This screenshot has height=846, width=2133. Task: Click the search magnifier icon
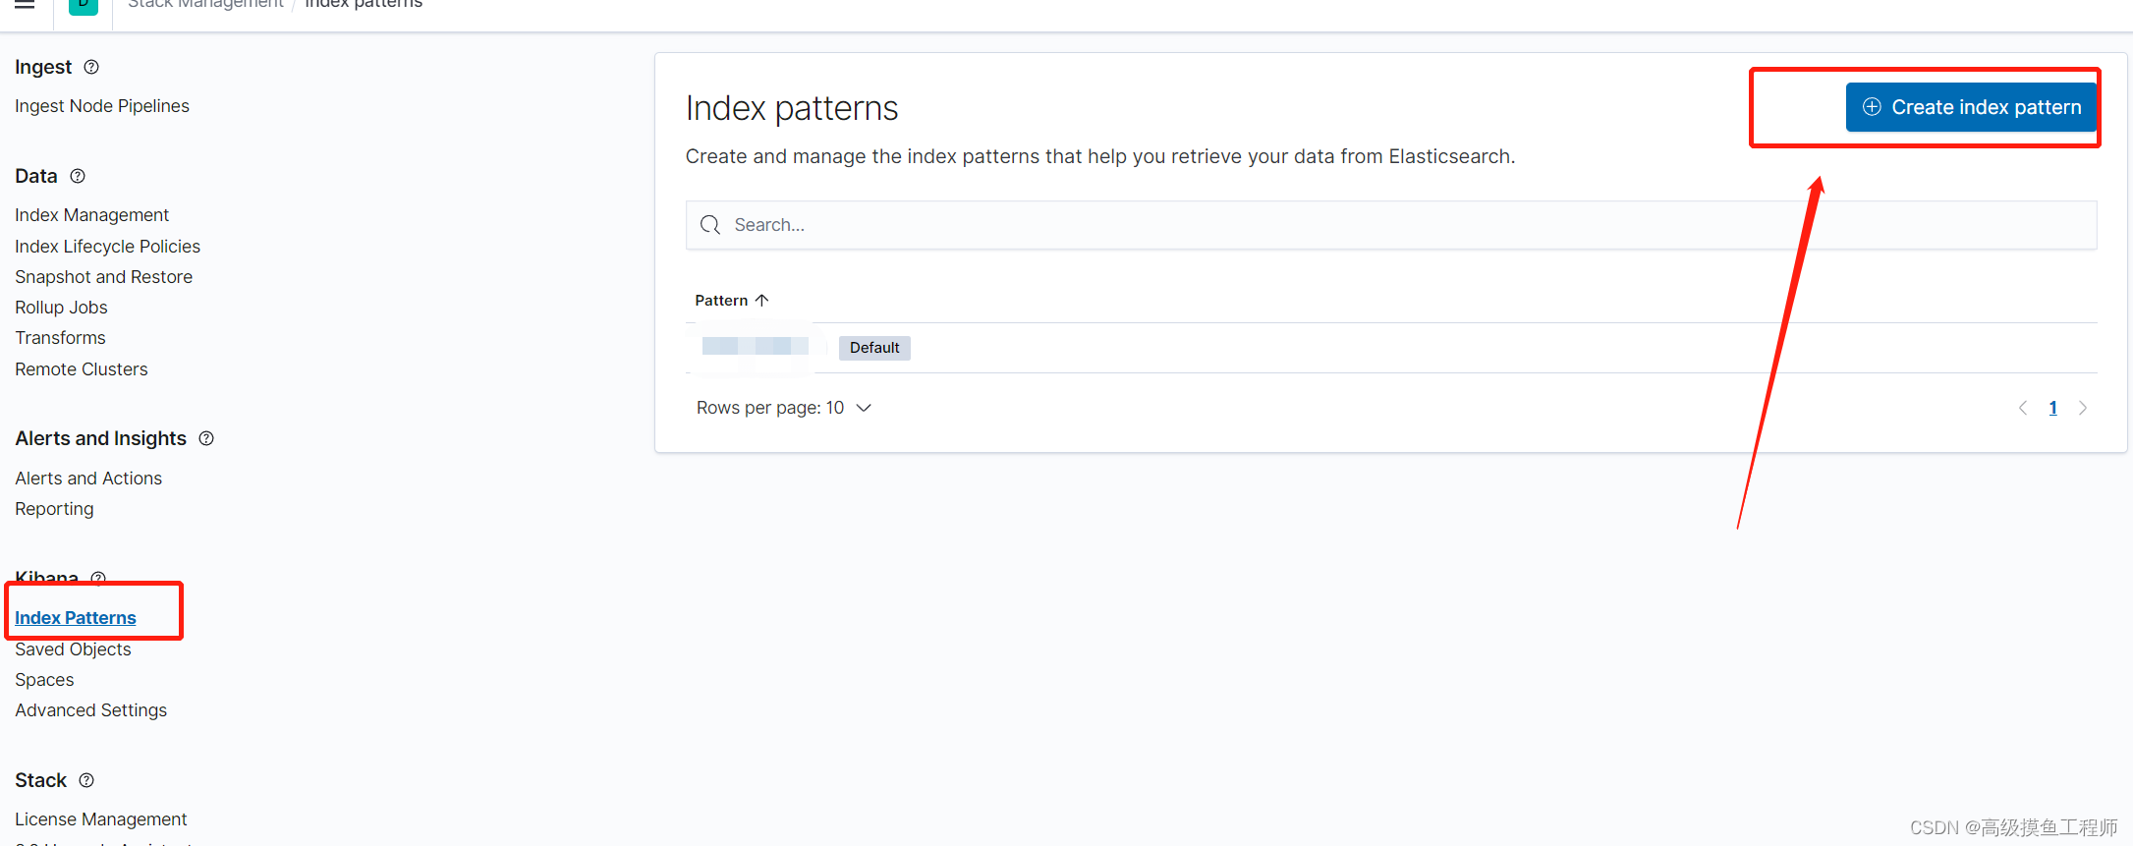pos(710,225)
